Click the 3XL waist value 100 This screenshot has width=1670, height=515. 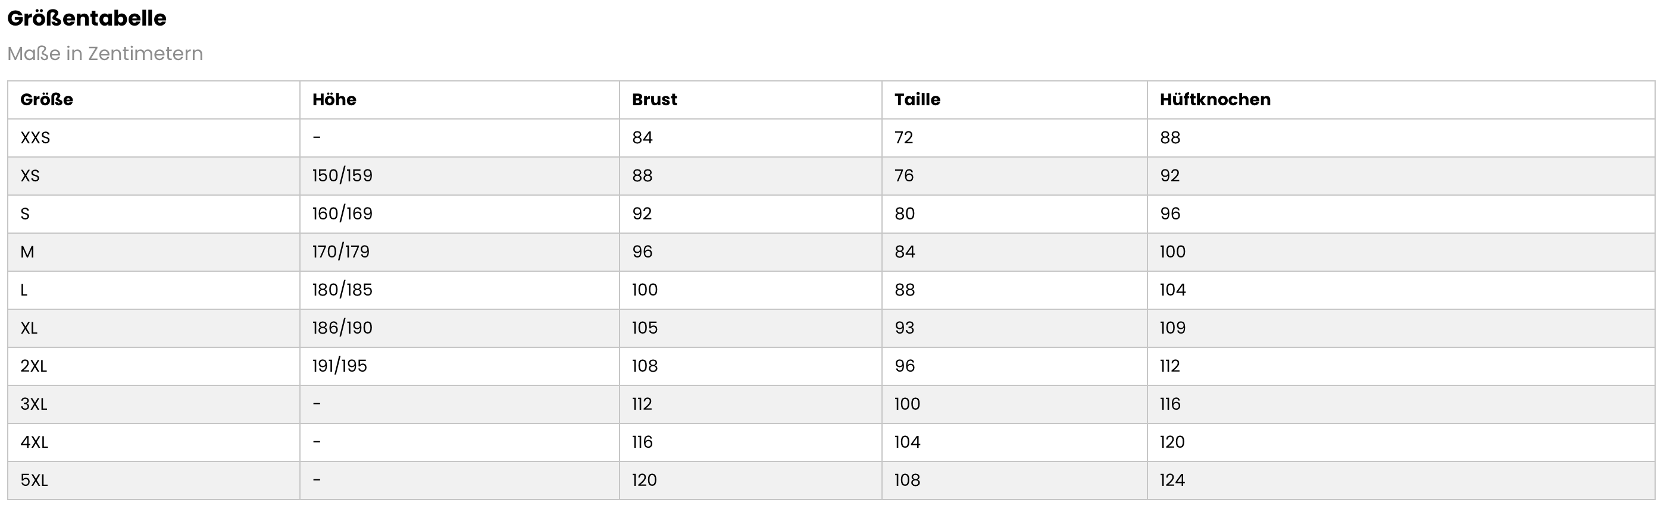pos(907,404)
